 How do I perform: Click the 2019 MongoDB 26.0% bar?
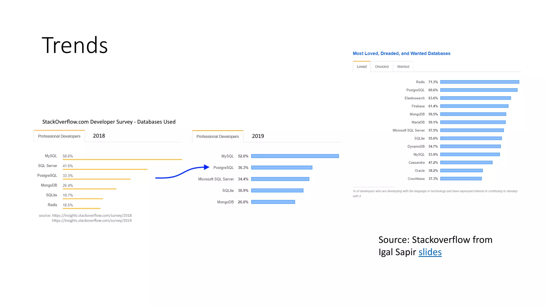(x=273, y=202)
